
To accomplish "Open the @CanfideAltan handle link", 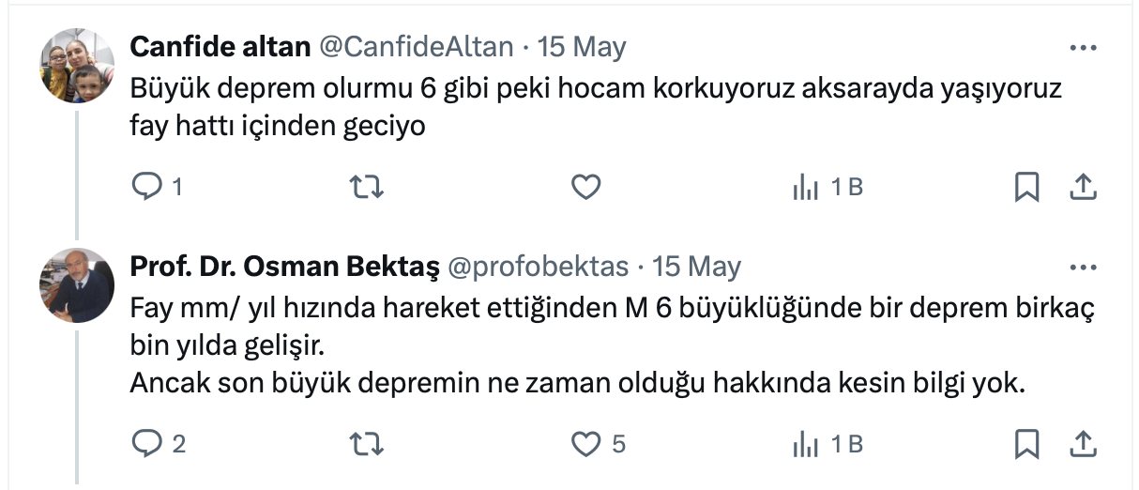I will point(417,47).
